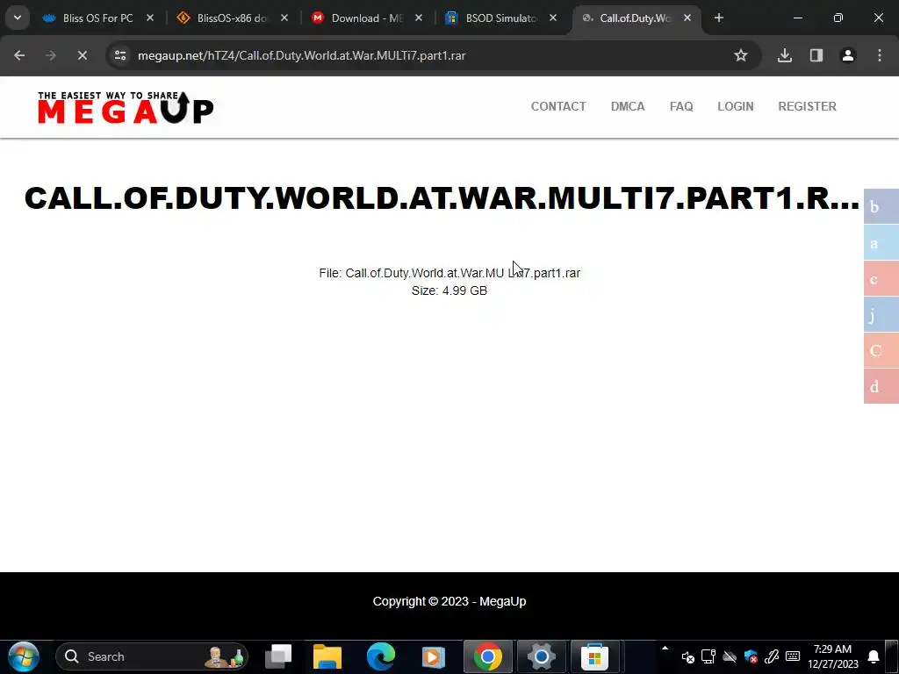
Task: Close the BSOD Simulator tab
Action: 553,18
